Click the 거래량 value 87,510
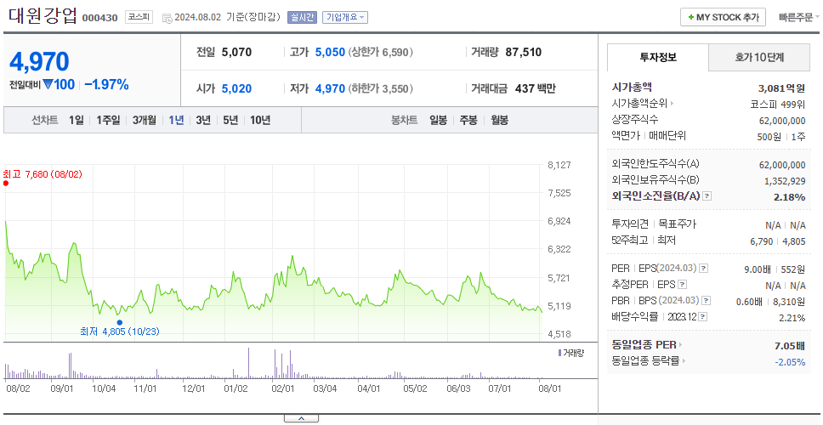Viewport: 823px width, 425px height. click(523, 52)
